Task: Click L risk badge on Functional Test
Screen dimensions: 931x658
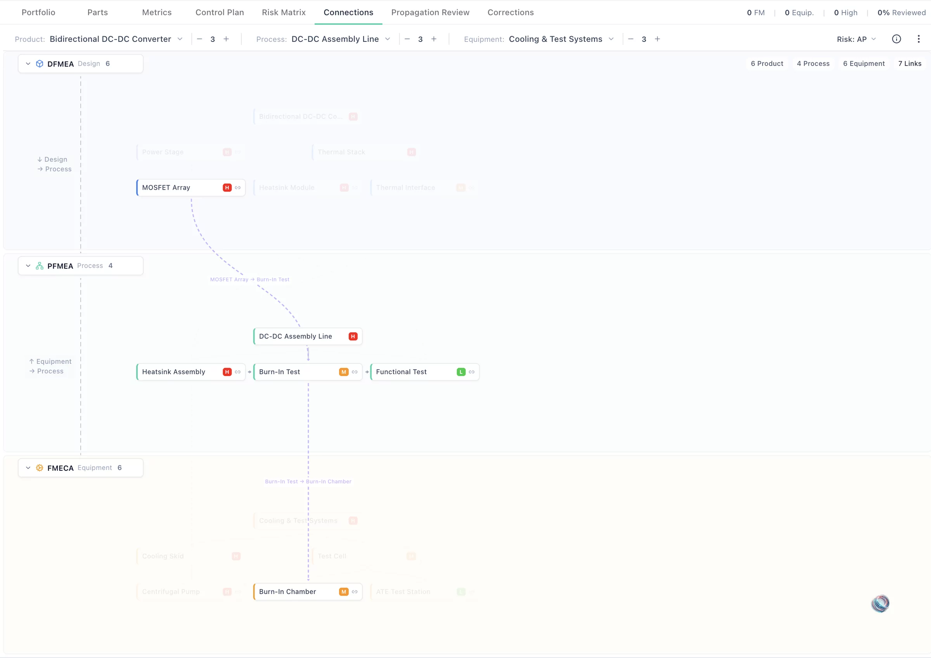Action: pyautogui.click(x=461, y=372)
